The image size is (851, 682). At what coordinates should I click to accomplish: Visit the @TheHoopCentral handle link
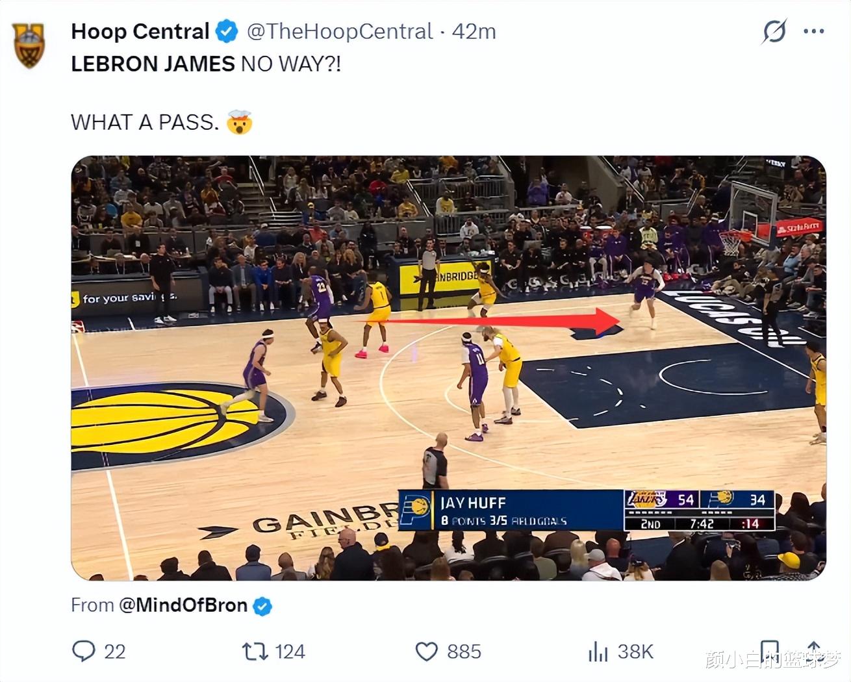coord(339,31)
